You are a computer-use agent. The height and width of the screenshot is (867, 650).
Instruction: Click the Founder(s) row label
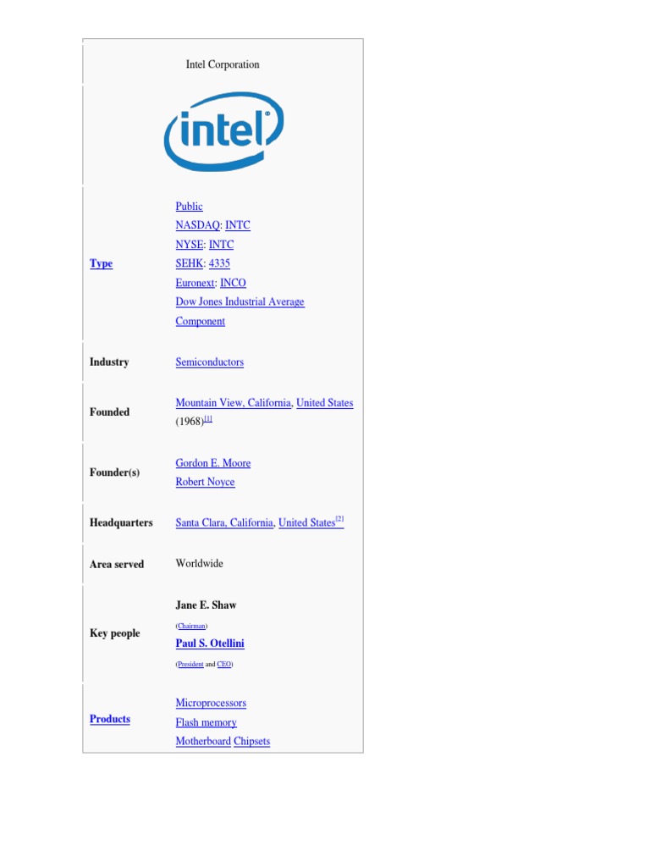[x=114, y=472]
